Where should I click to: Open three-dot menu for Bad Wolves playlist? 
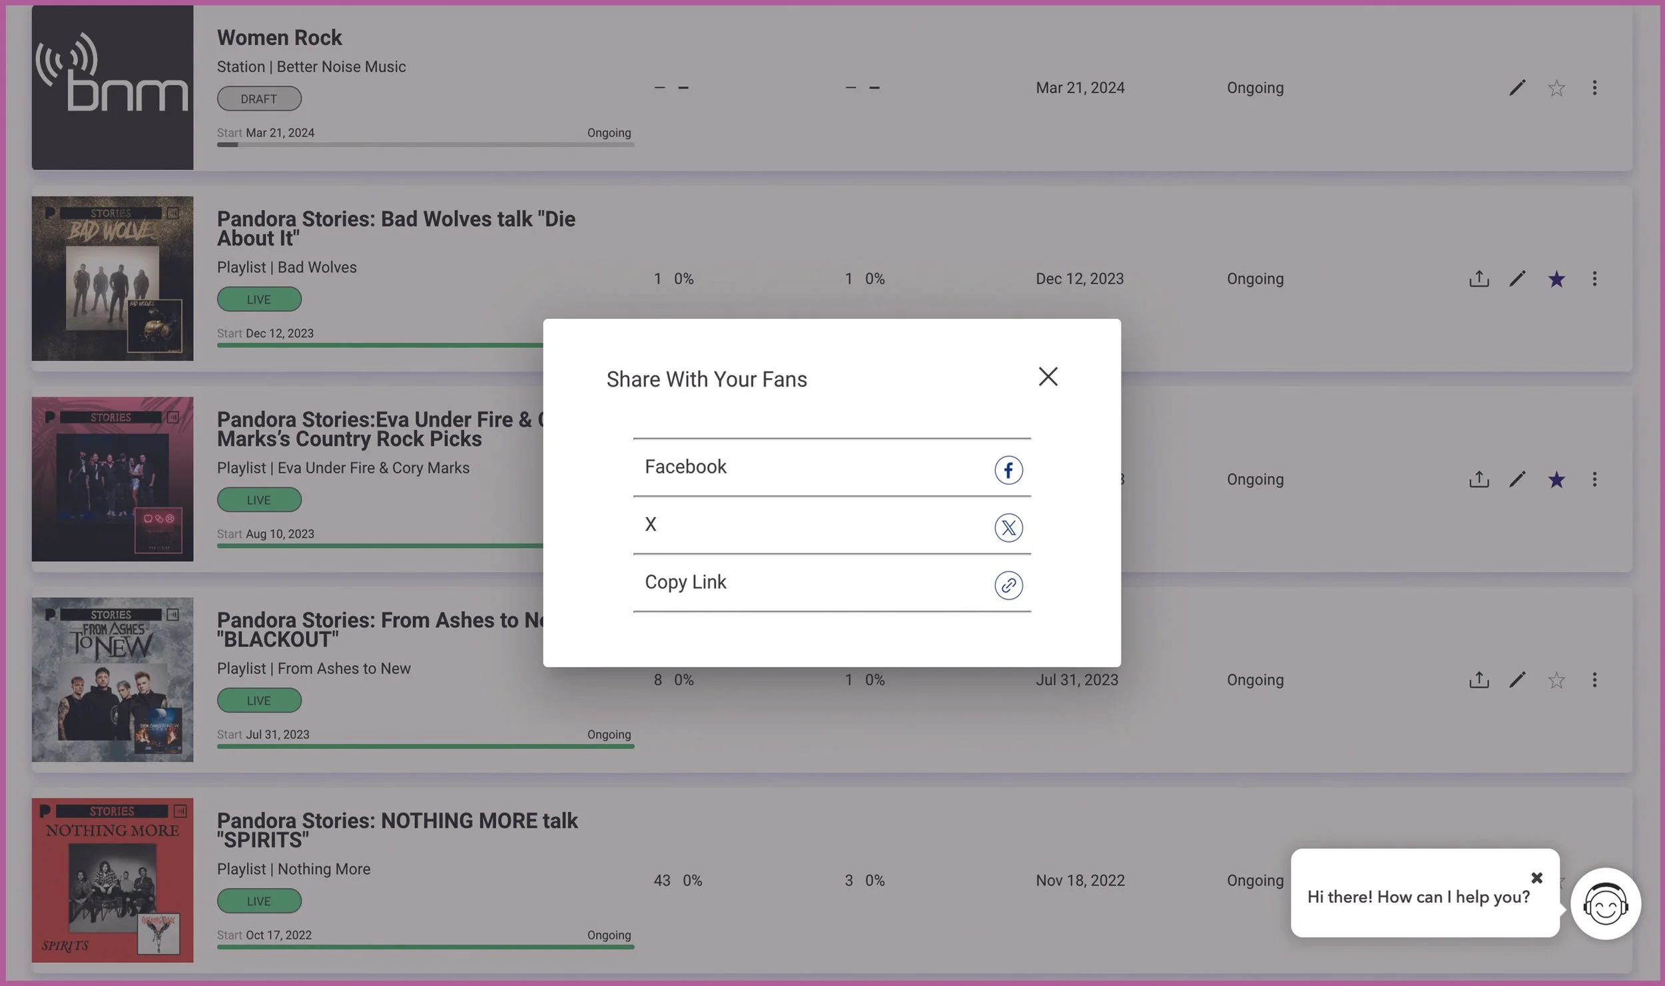[x=1594, y=279]
